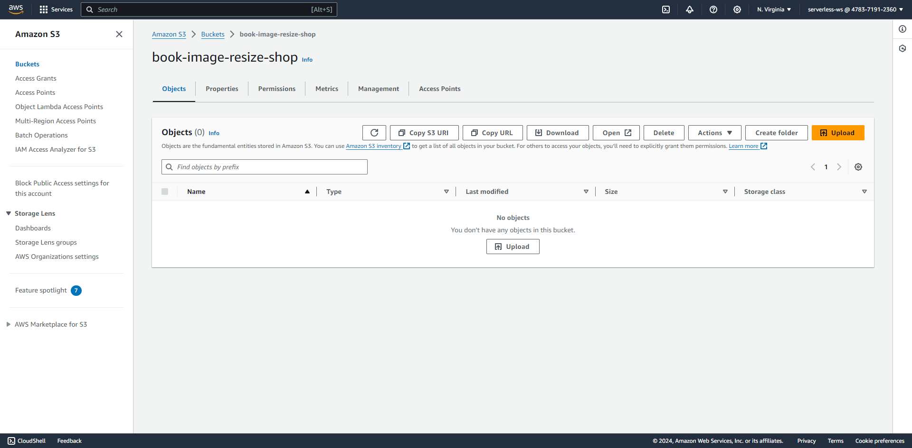Viewport: 912px width, 448px height.
Task: Switch to the Metrics tab
Action: [327, 89]
